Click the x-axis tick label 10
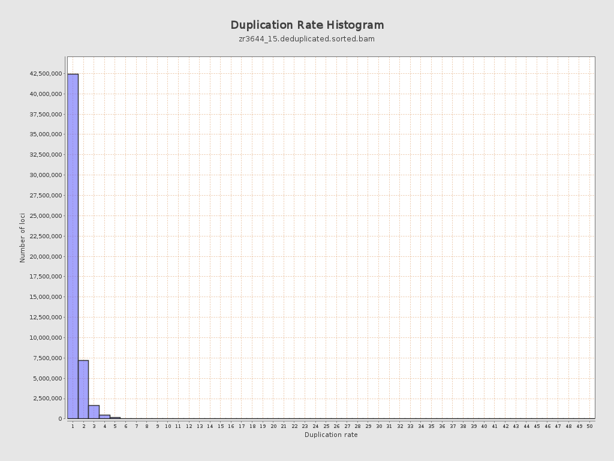This screenshot has height=461, width=614. pyautogui.click(x=168, y=426)
